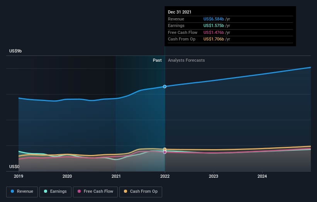The width and height of the screenshot is (317, 202).
Task: Toggle the Cash From Op legend button
Action: point(141,192)
